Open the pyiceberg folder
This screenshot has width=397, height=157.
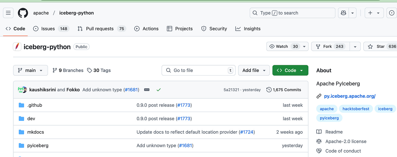38,146
